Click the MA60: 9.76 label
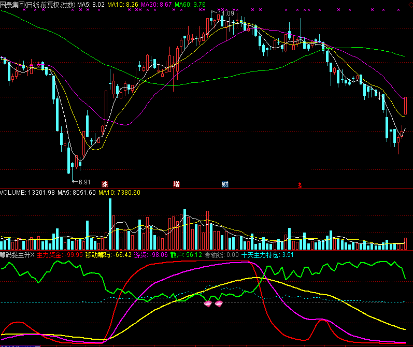Viewport: 413px width, 347px height. [x=190, y=5]
